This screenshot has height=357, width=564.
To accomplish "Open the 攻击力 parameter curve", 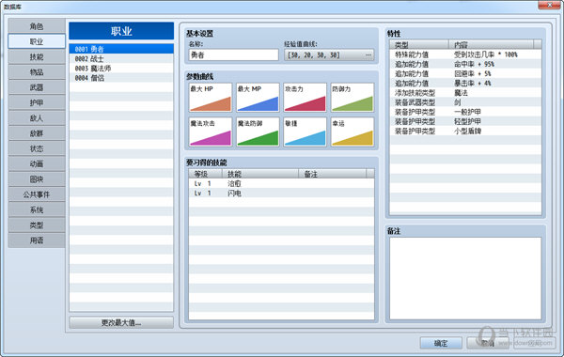I will pyautogui.click(x=305, y=98).
